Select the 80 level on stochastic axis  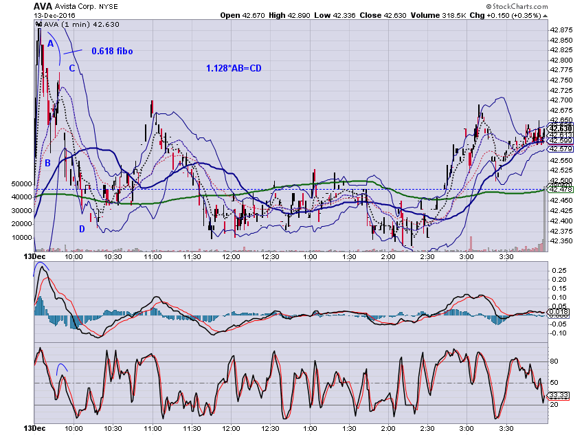tap(554, 361)
